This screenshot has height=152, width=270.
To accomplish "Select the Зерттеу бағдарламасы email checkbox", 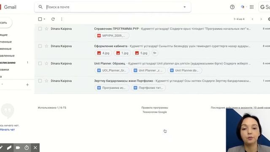I will tap(40, 81).
